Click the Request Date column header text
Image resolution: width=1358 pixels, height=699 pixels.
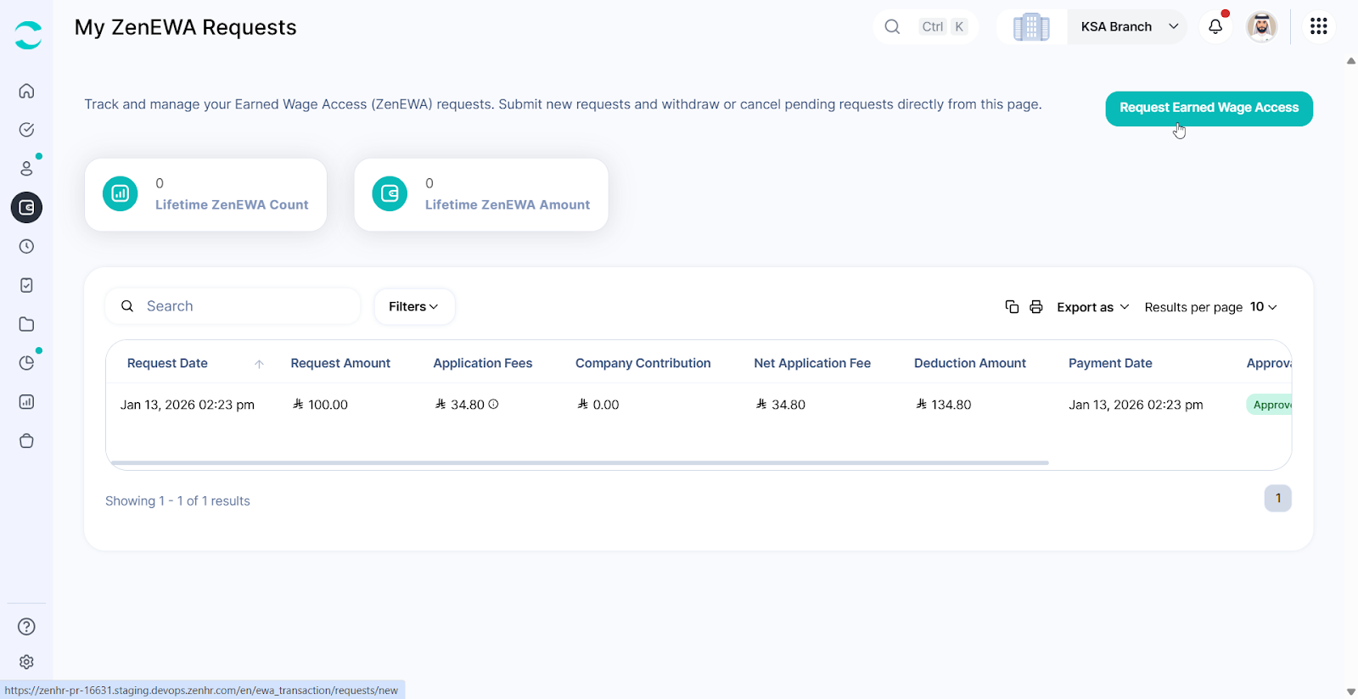[167, 363]
